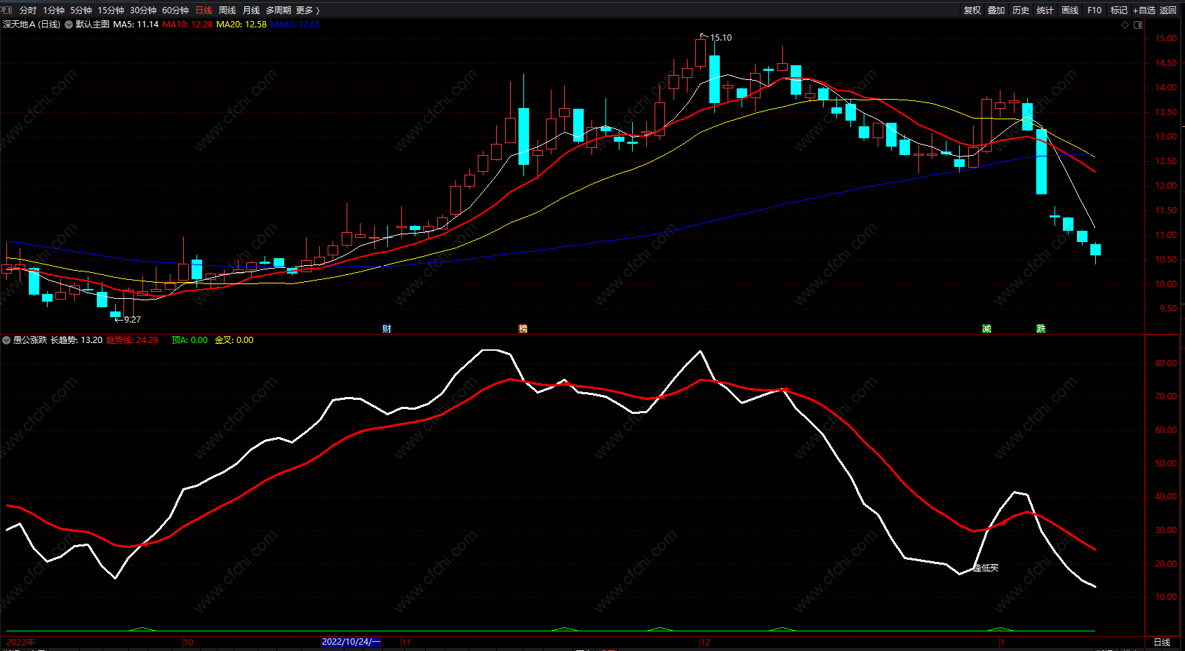Click the green 跌 event marker icon
Screen dimensions: 1185x651
[x=1040, y=329]
